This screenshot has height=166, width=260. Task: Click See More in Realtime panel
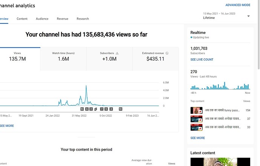[198, 138]
